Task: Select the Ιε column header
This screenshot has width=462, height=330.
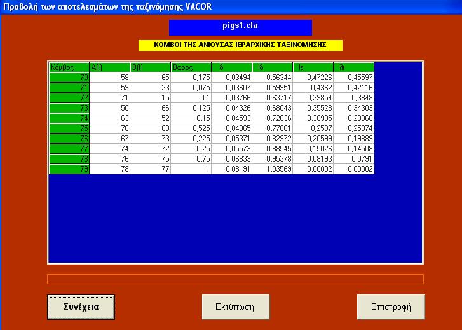Action: (x=313, y=67)
